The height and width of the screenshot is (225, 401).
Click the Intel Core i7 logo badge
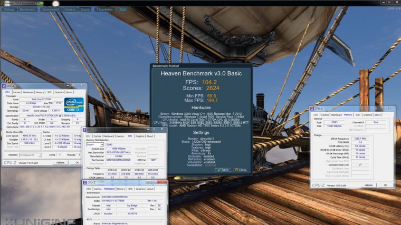74,105
